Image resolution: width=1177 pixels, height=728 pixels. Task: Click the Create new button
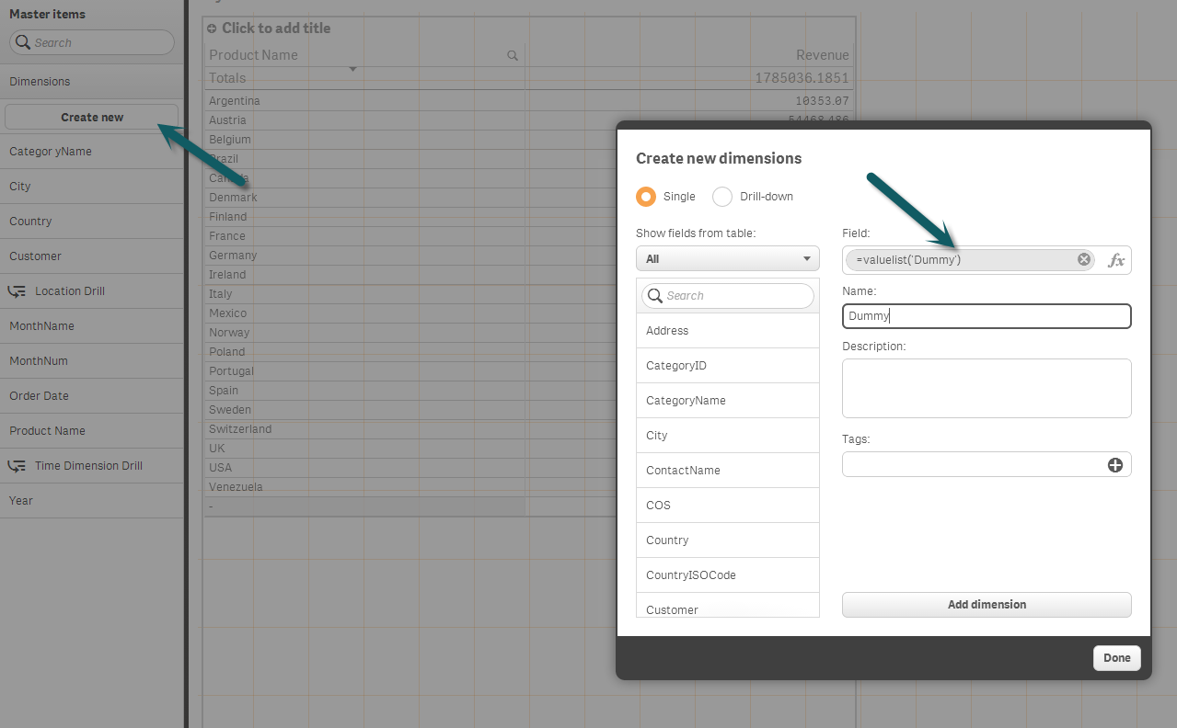[92, 118]
